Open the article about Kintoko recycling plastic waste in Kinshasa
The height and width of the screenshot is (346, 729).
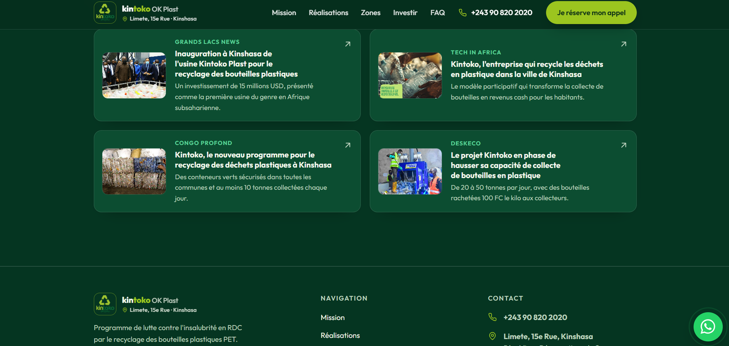click(527, 69)
